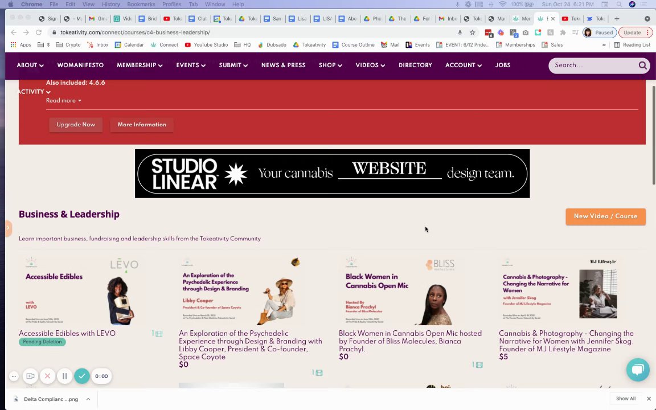Reload the page with refresh icon
This screenshot has width=656, height=410.
coord(39,32)
